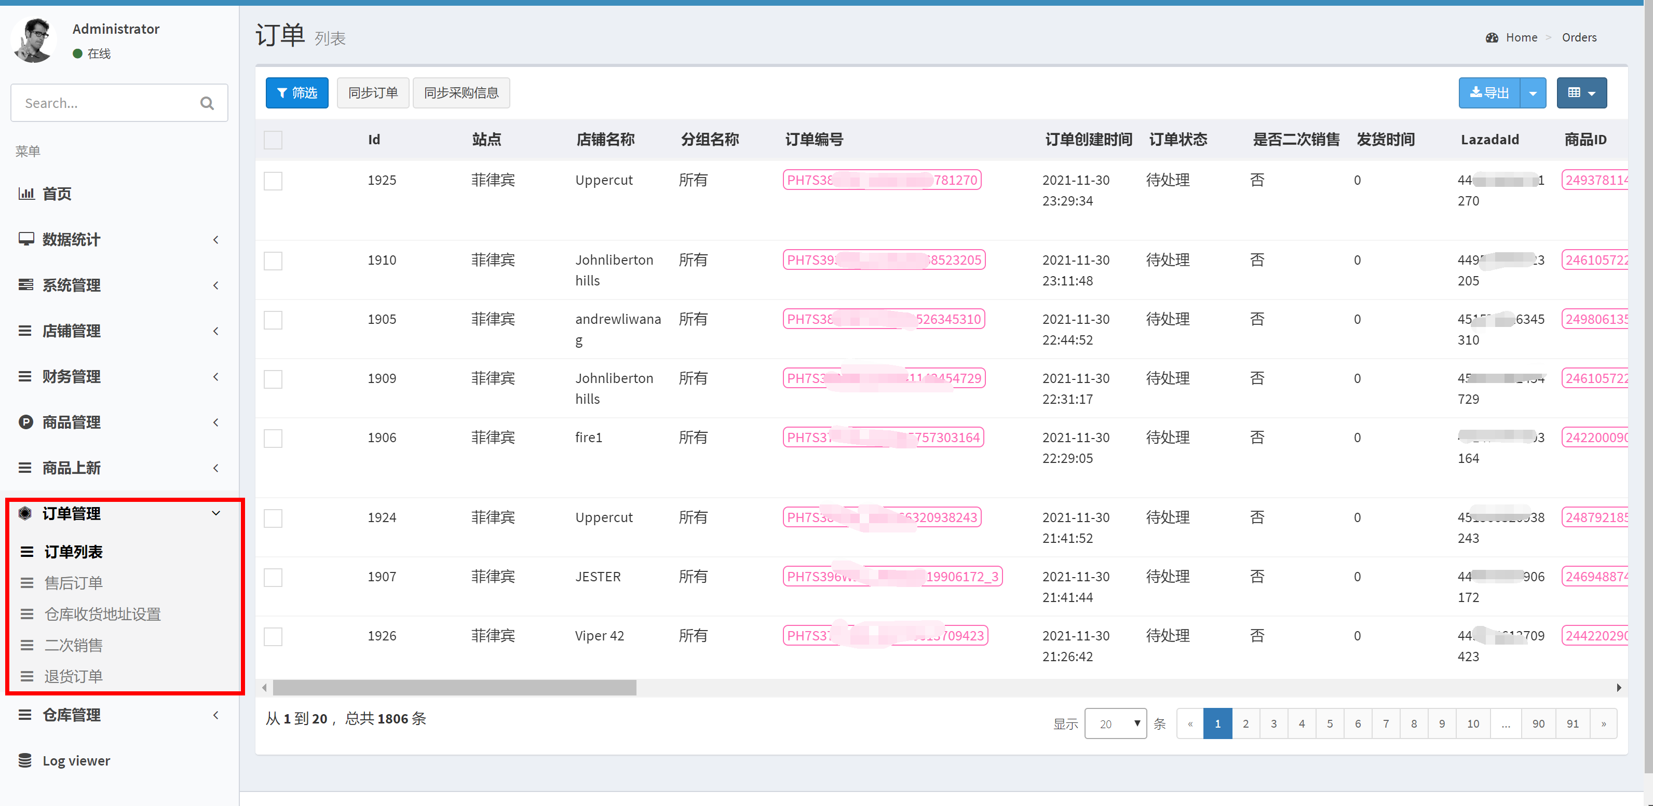The image size is (1653, 806).
Task: Click the Administrator avatar picture
Action: point(33,40)
